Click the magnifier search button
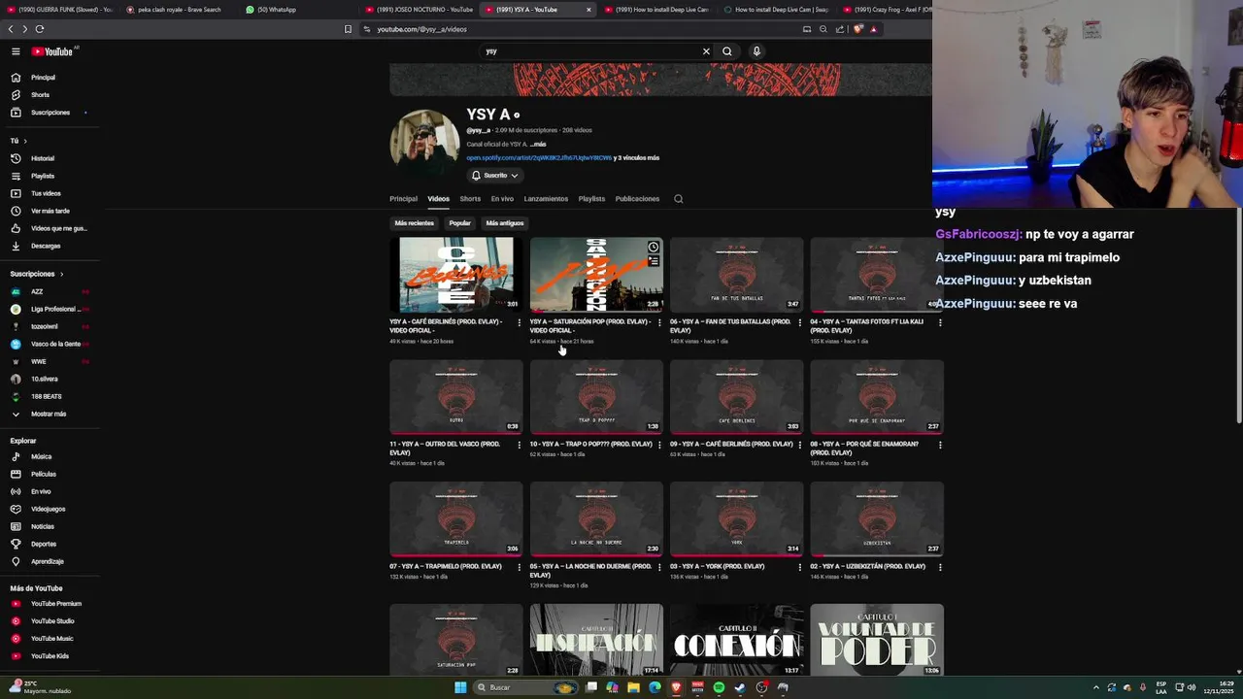1243x699 pixels. point(727,51)
